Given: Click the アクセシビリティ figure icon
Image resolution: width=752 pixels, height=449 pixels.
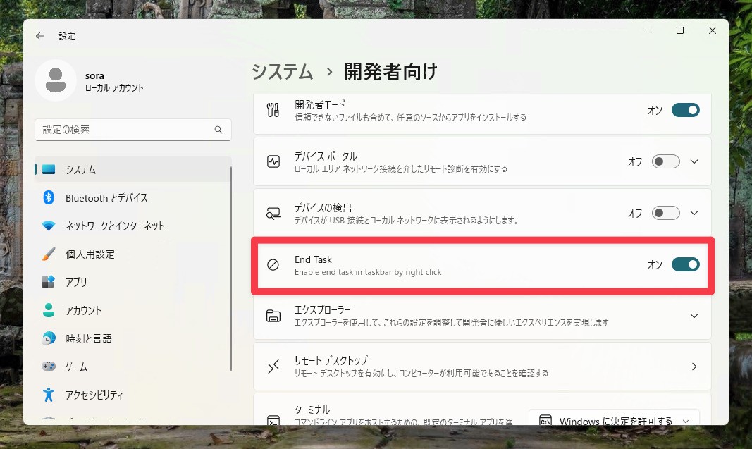Looking at the screenshot, I should click(x=49, y=394).
